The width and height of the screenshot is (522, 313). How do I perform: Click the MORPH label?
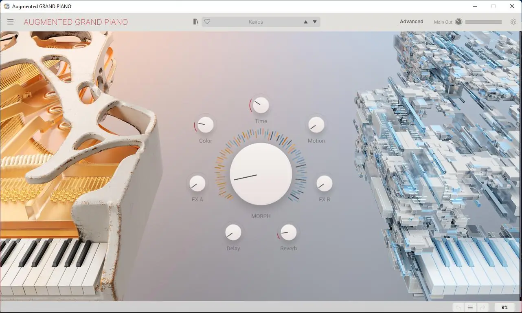pyautogui.click(x=261, y=216)
